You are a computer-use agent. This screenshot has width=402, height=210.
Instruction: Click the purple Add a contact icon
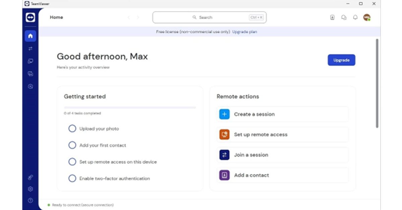pyautogui.click(x=224, y=175)
